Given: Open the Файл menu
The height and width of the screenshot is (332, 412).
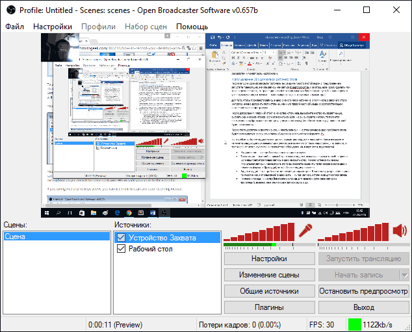Looking at the screenshot, I should [14, 27].
